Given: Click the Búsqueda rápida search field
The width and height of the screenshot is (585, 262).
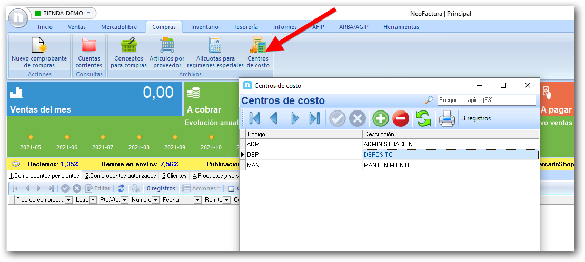Looking at the screenshot, I should click(485, 100).
